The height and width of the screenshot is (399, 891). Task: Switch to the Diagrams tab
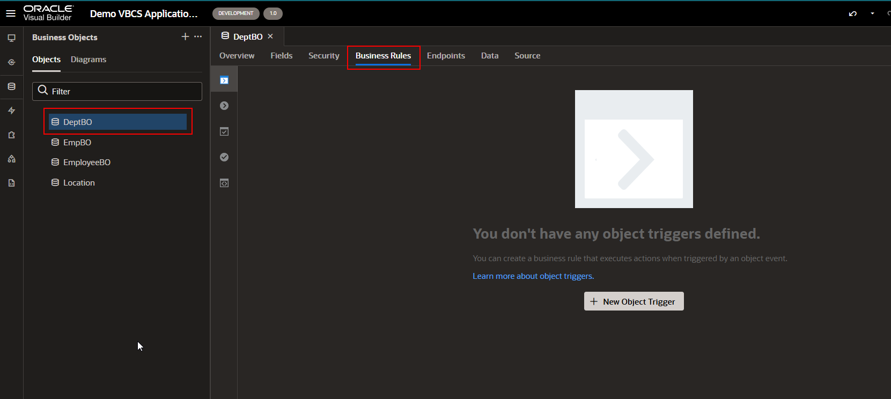89,60
